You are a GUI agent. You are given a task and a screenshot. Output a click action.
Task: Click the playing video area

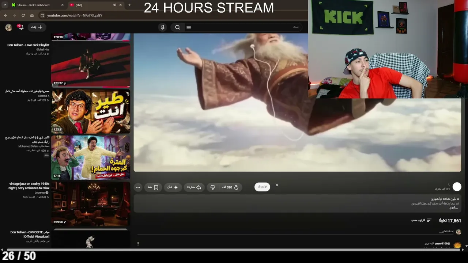(297, 102)
